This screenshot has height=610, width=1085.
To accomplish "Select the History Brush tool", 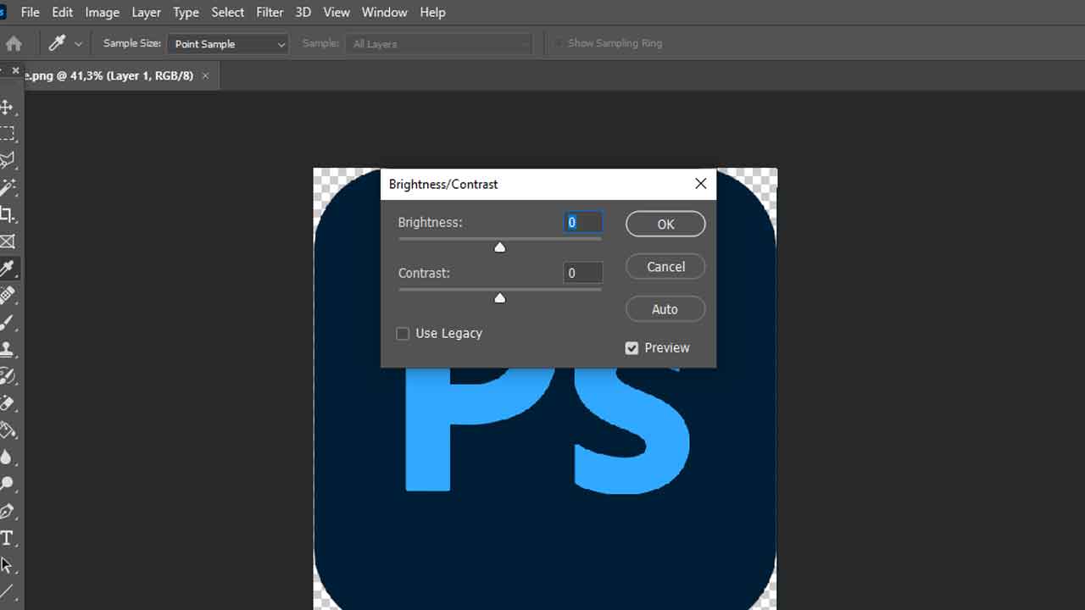I will click(x=7, y=376).
